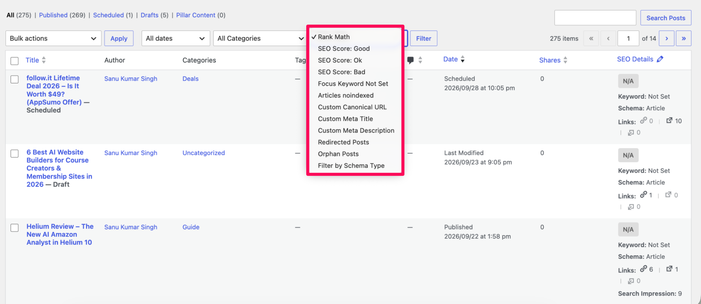
Task: Click N/A score badge in follow.it row
Action: (628, 81)
